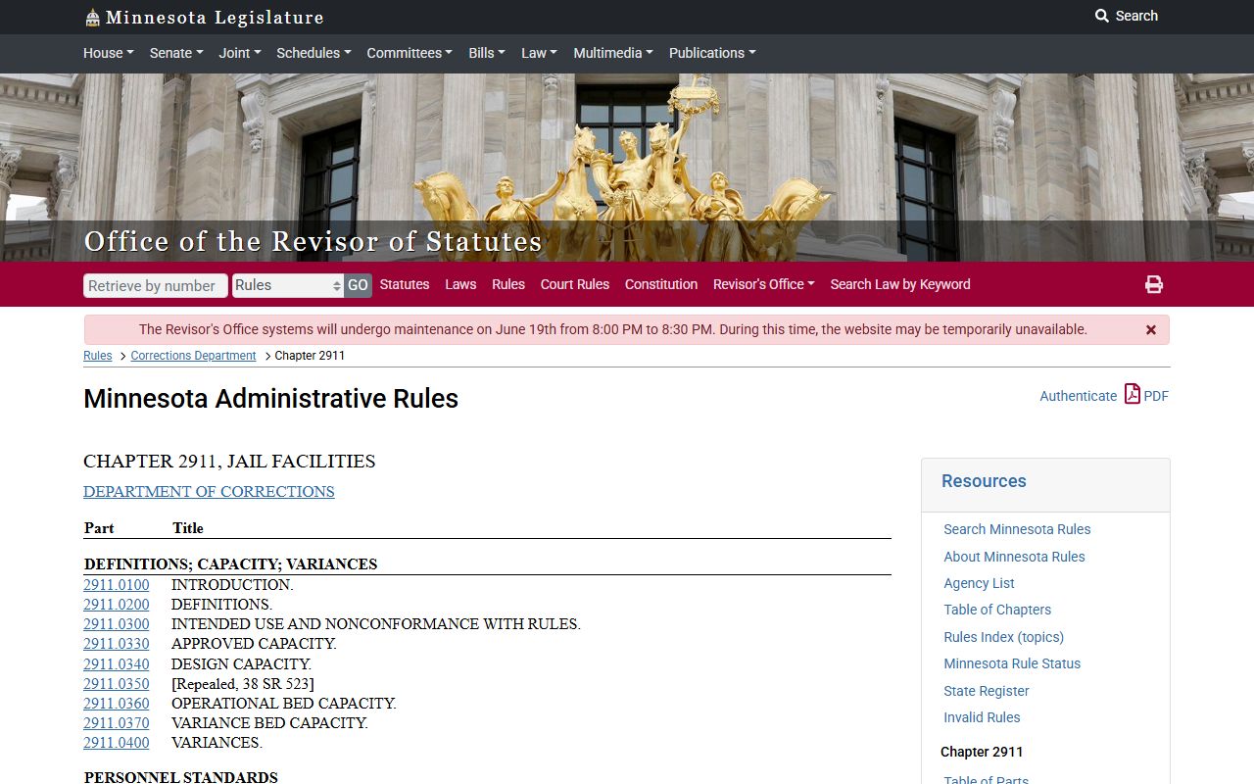Image resolution: width=1254 pixels, height=784 pixels.
Task: Expand the Publications menu
Action: (712, 53)
